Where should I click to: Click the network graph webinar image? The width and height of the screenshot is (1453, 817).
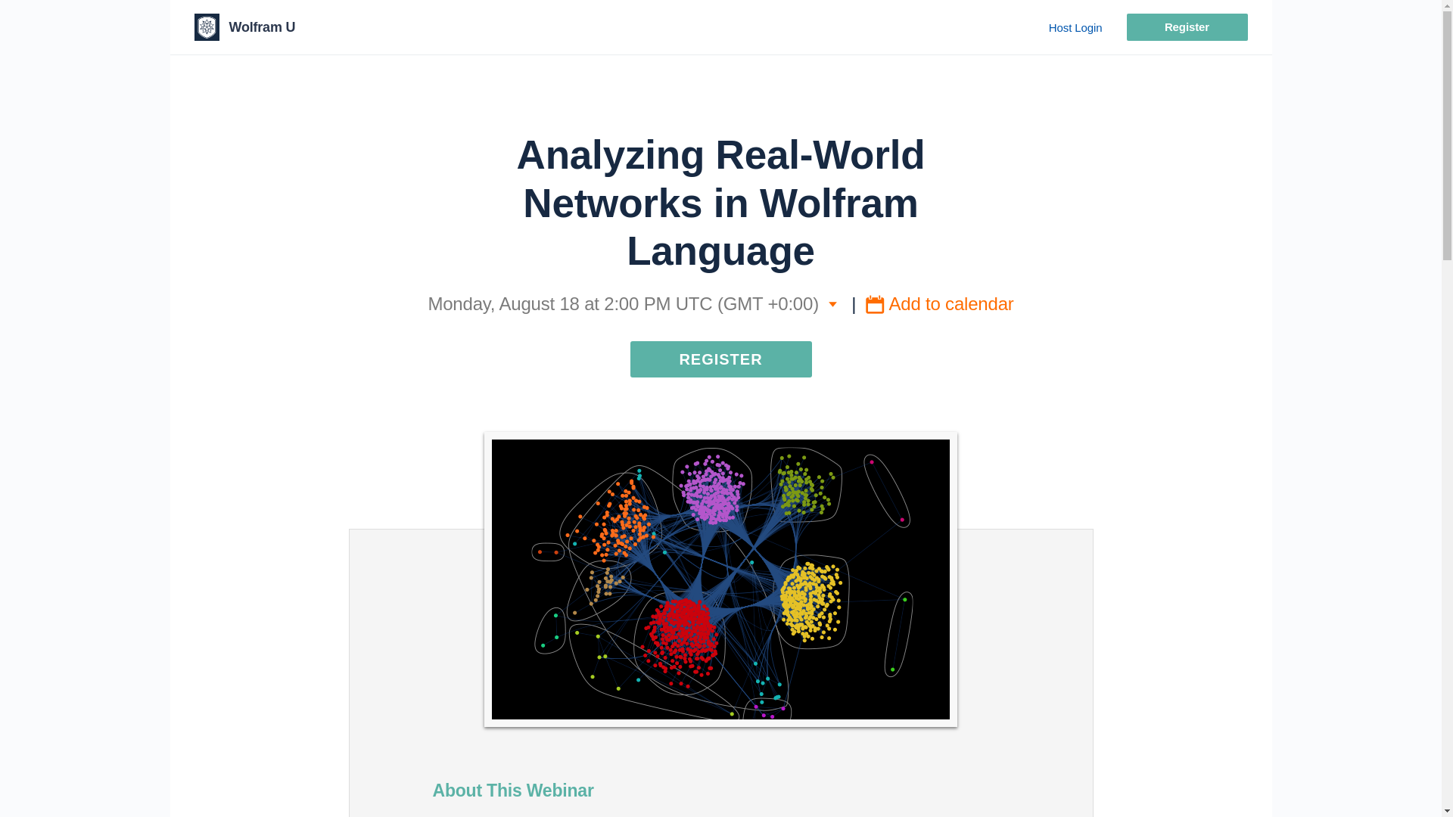[720, 579]
